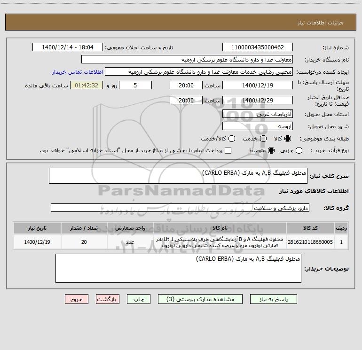The width and height of the screenshot is (362, 350).
Task: Click the واحد شمارش column header
Action: pos(130,228)
